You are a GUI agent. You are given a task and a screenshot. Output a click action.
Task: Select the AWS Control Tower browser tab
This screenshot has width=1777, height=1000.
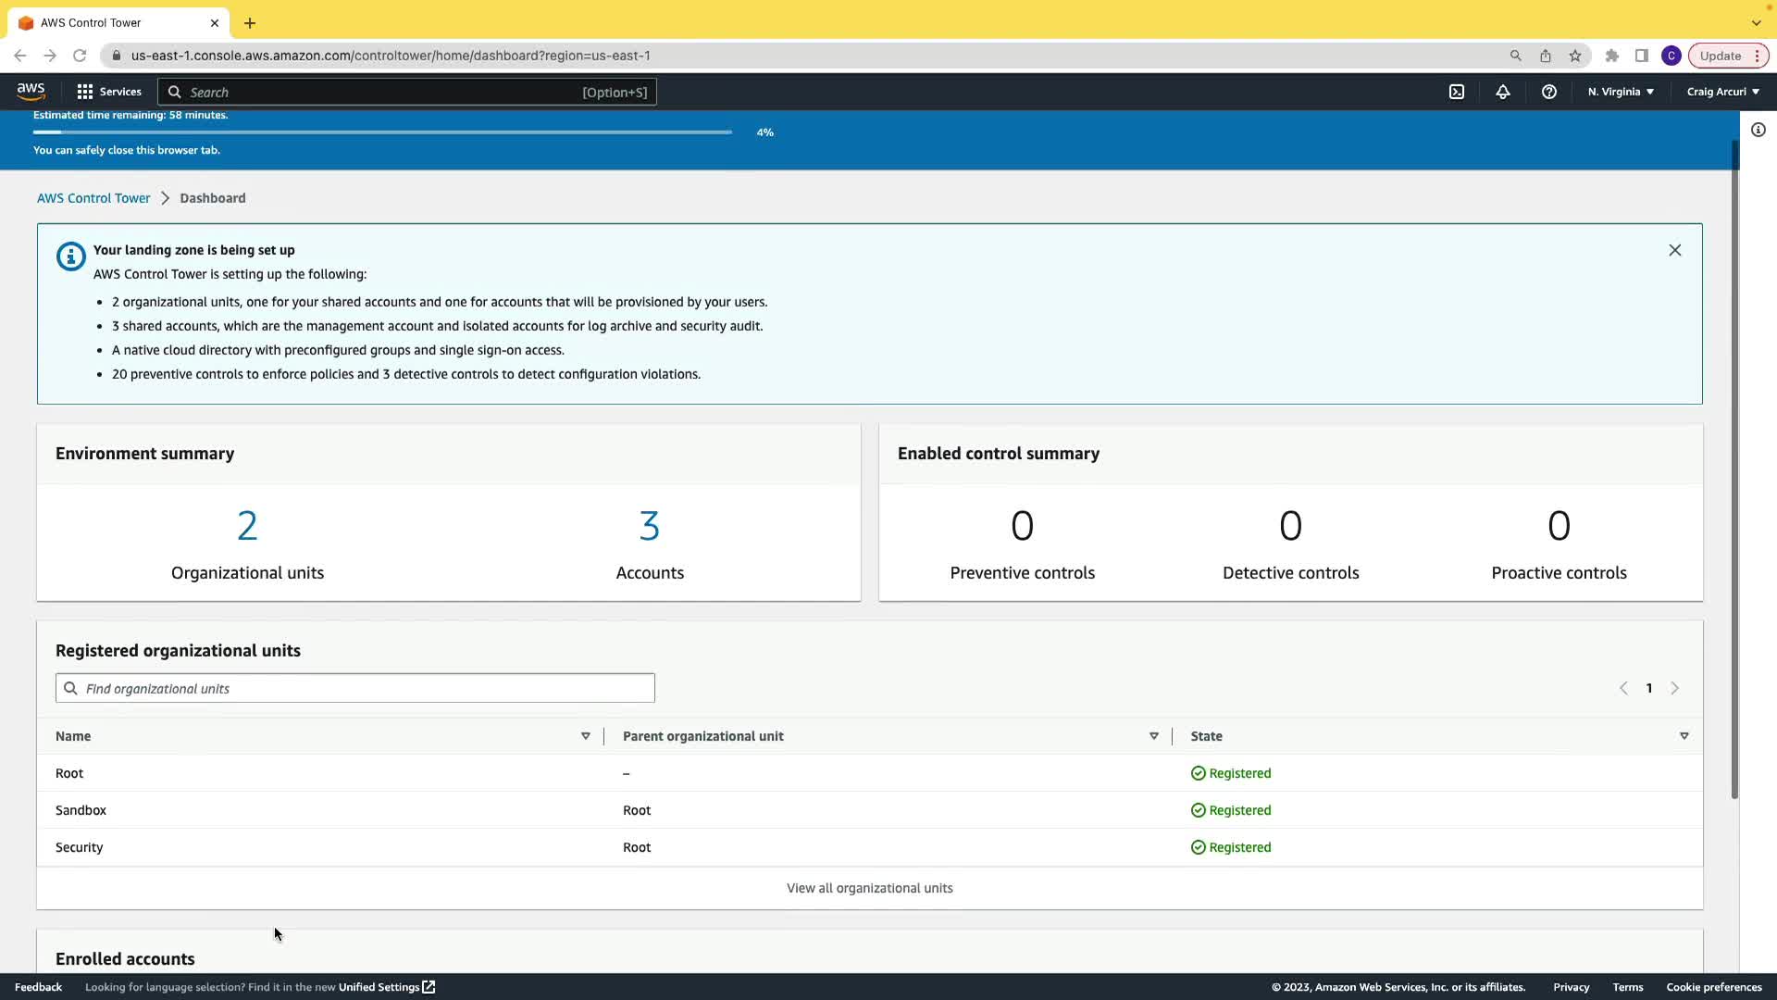[x=111, y=22]
